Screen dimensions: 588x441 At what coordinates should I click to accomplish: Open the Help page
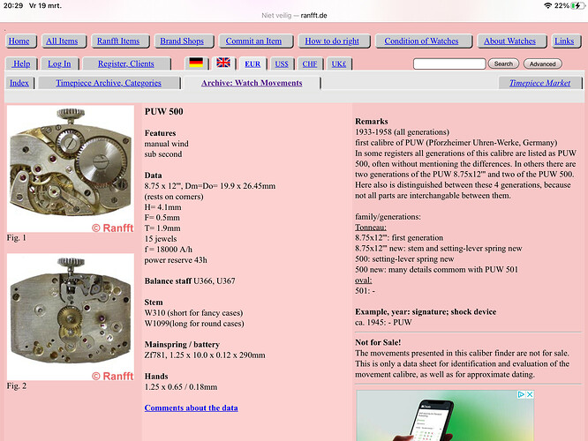coord(21,64)
